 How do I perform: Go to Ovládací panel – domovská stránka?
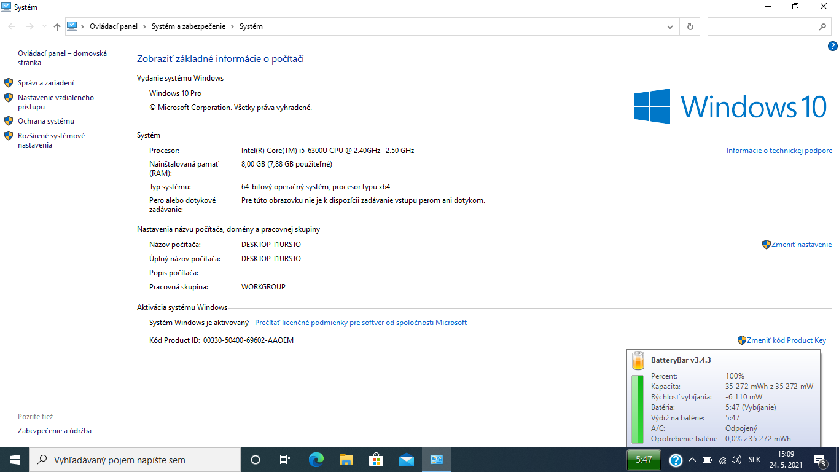coord(62,58)
